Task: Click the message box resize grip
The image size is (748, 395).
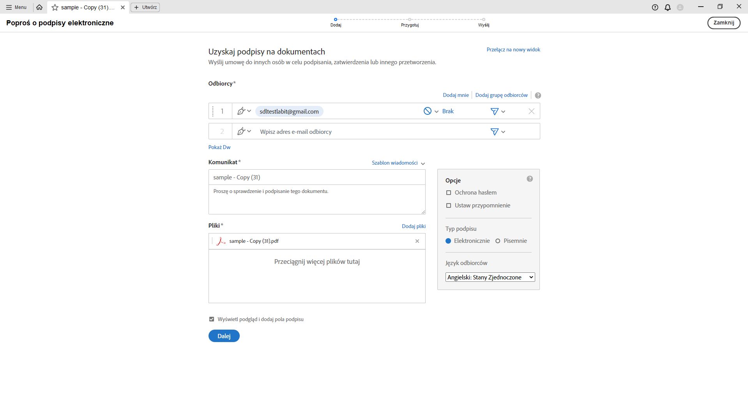Action: [x=423, y=212]
